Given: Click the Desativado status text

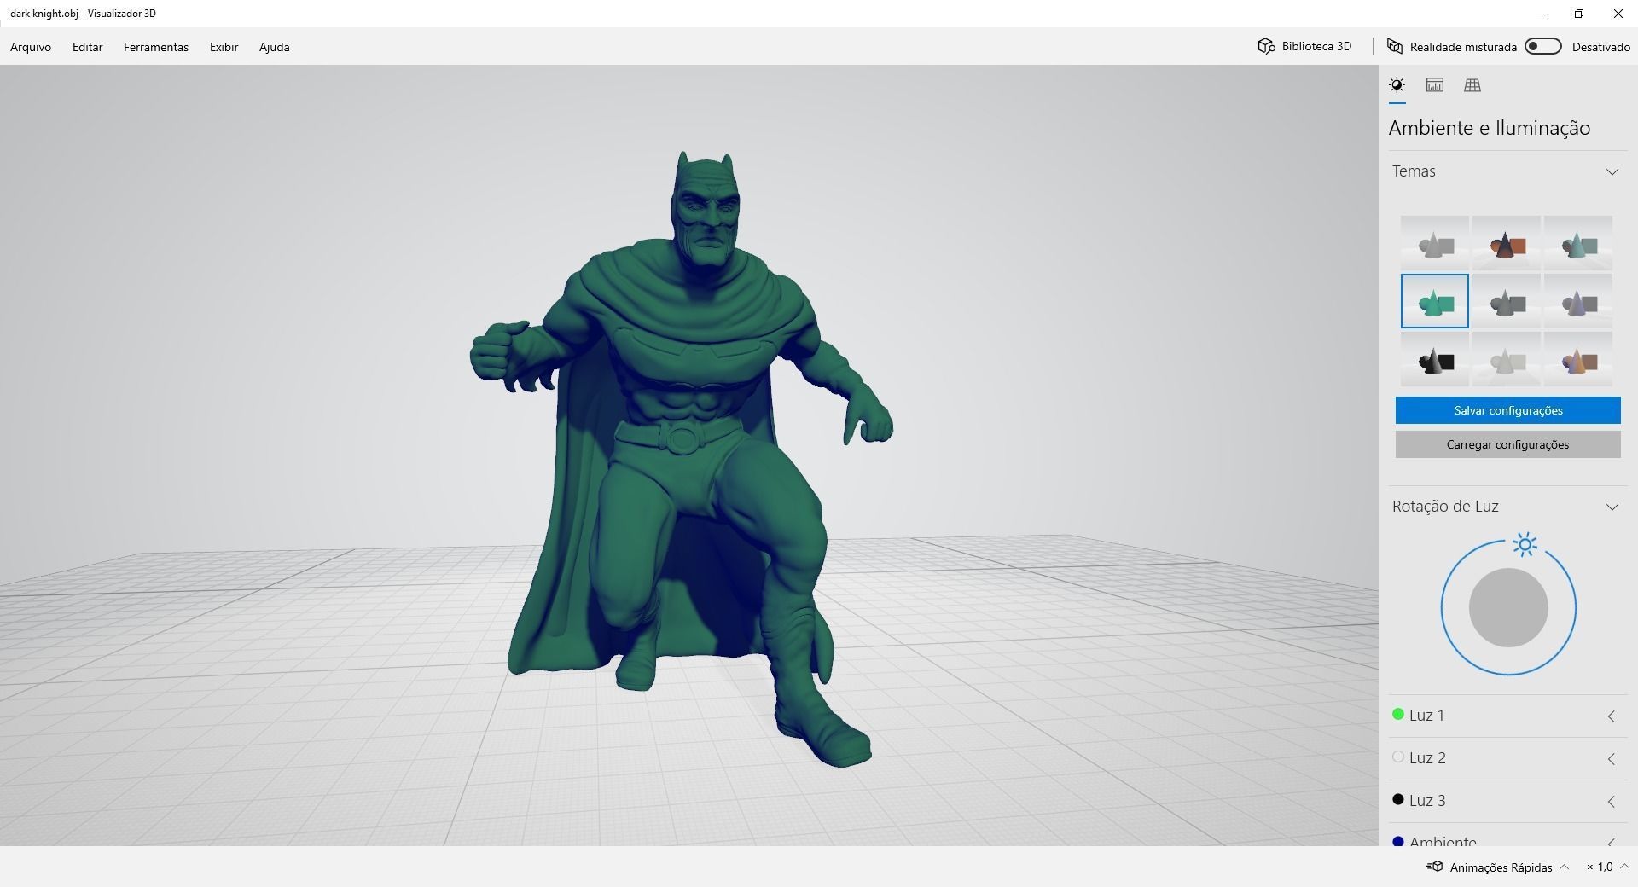Looking at the screenshot, I should click(1600, 47).
